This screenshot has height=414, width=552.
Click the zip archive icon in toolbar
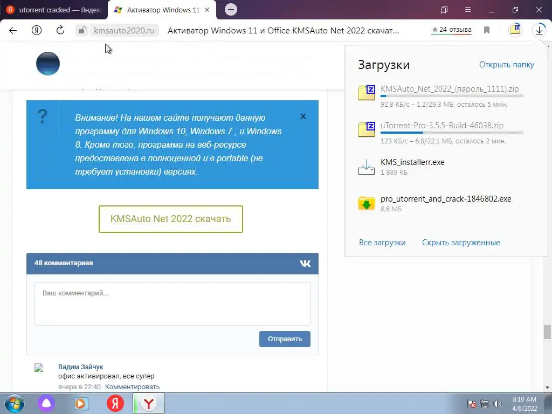click(515, 30)
